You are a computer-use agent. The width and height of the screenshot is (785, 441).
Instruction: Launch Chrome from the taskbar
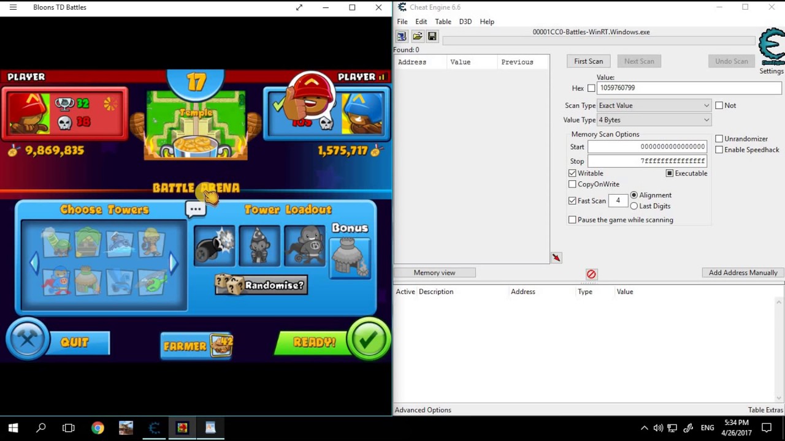point(98,428)
